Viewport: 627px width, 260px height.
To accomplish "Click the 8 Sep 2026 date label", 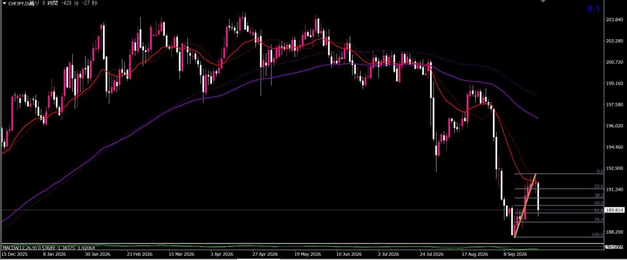I will 517,254.
